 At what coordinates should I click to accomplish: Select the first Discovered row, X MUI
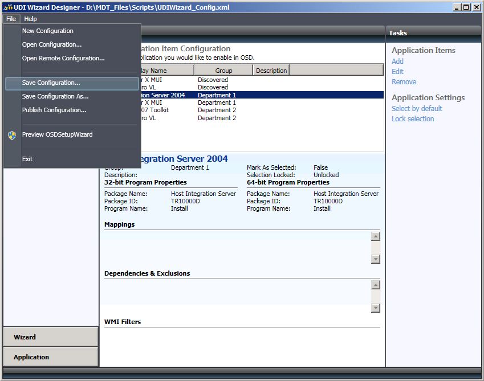pyautogui.click(x=262, y=80)
